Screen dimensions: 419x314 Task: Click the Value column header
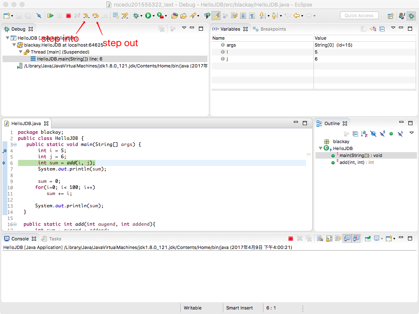click(365, 38)
